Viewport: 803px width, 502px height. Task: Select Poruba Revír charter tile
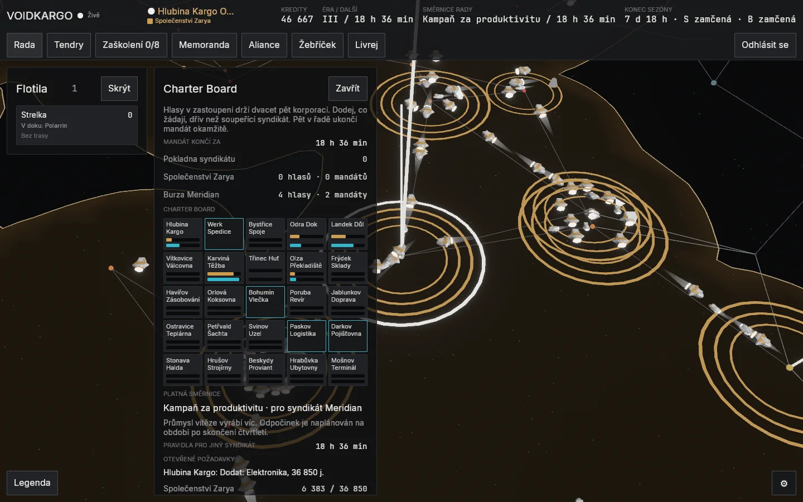[307, 302]
